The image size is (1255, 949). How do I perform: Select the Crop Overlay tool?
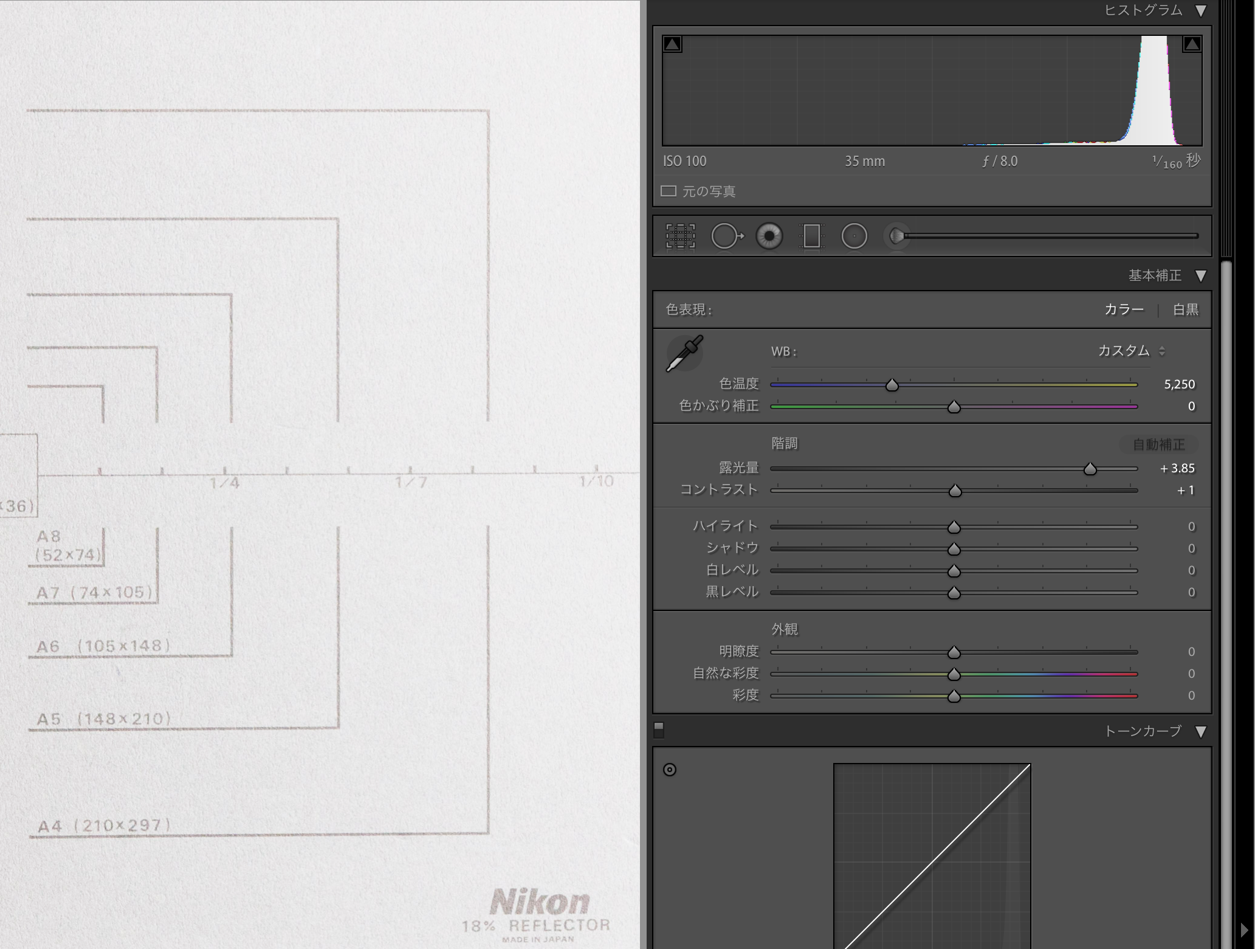(x=680, y=236)
